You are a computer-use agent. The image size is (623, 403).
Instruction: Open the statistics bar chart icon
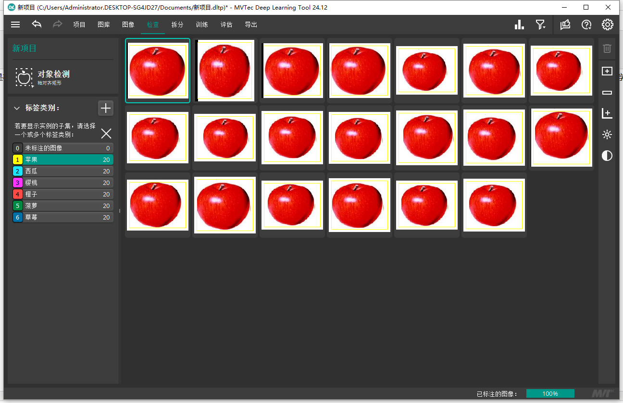[519, 24]
